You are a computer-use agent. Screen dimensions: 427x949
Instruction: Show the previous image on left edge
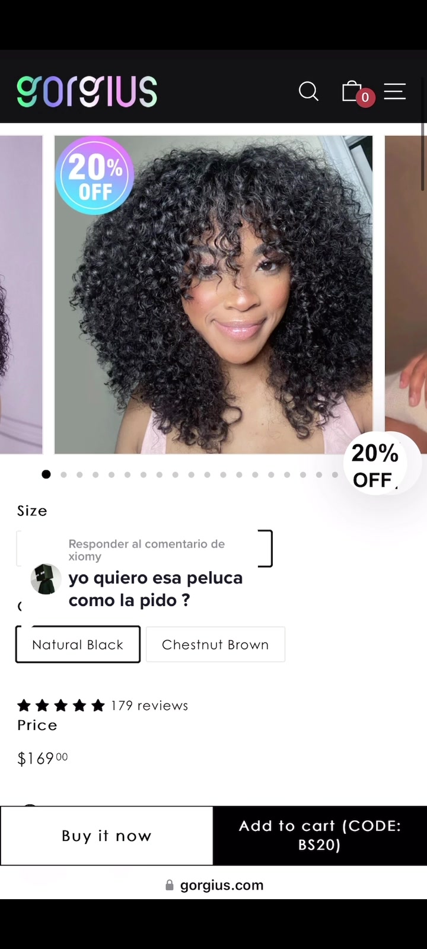[21, 295]
